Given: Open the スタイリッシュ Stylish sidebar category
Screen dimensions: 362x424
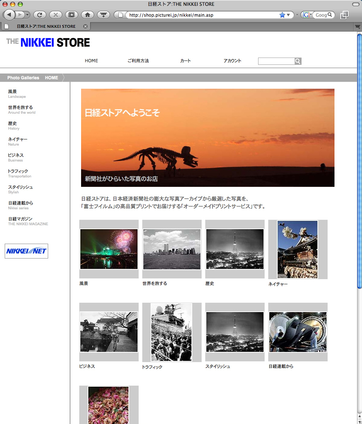Looking at the screenshot, I should [x=20, y=189].
